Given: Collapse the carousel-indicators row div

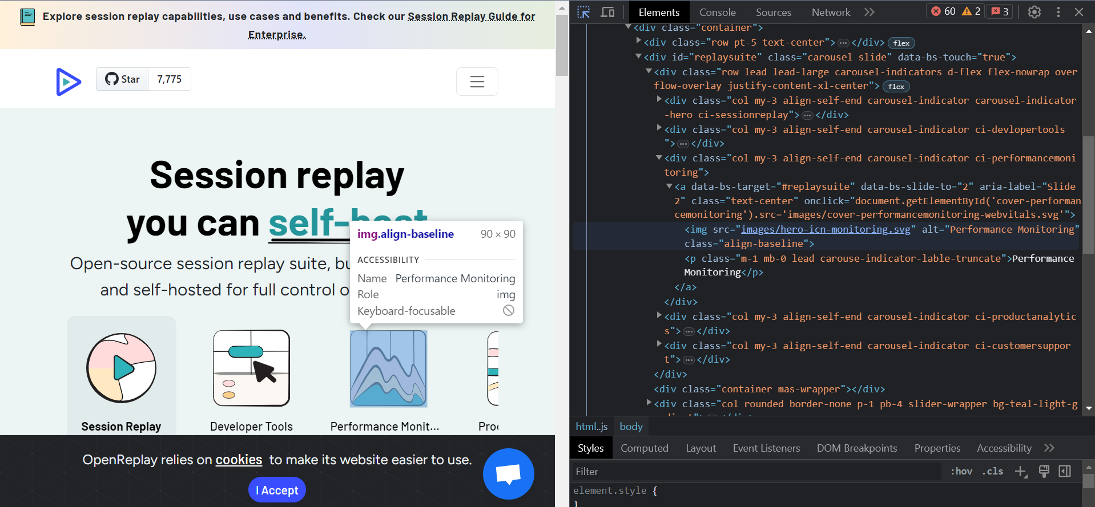Looking at the screenshot, I should (x=649, y=71).
